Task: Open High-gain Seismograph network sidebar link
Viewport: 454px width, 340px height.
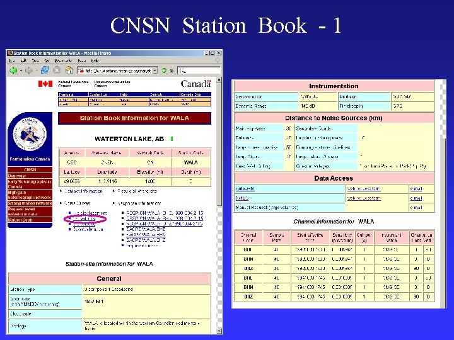Action: tap(30, 195)
